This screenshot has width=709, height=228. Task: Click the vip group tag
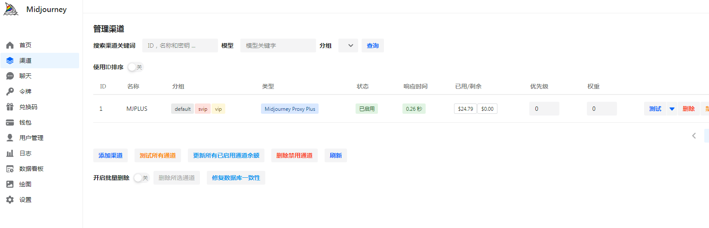tap(218, 109)
